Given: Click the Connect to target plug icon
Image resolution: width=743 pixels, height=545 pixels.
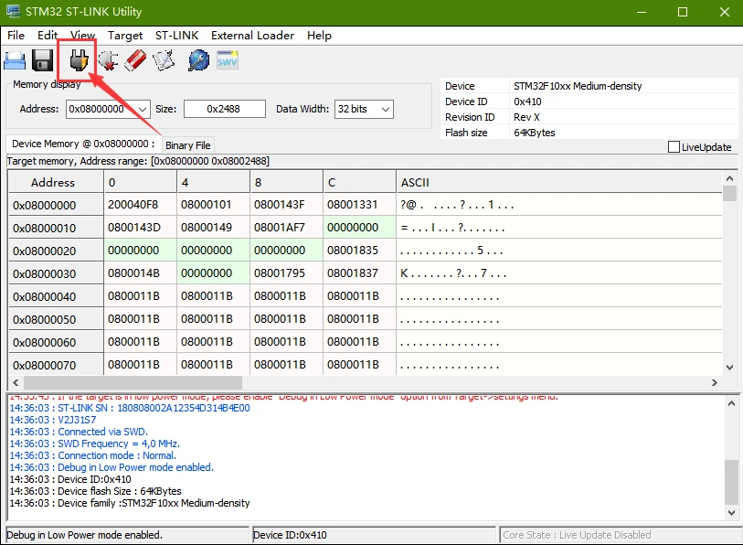Looking at the screenshot, I should (79, 60).
